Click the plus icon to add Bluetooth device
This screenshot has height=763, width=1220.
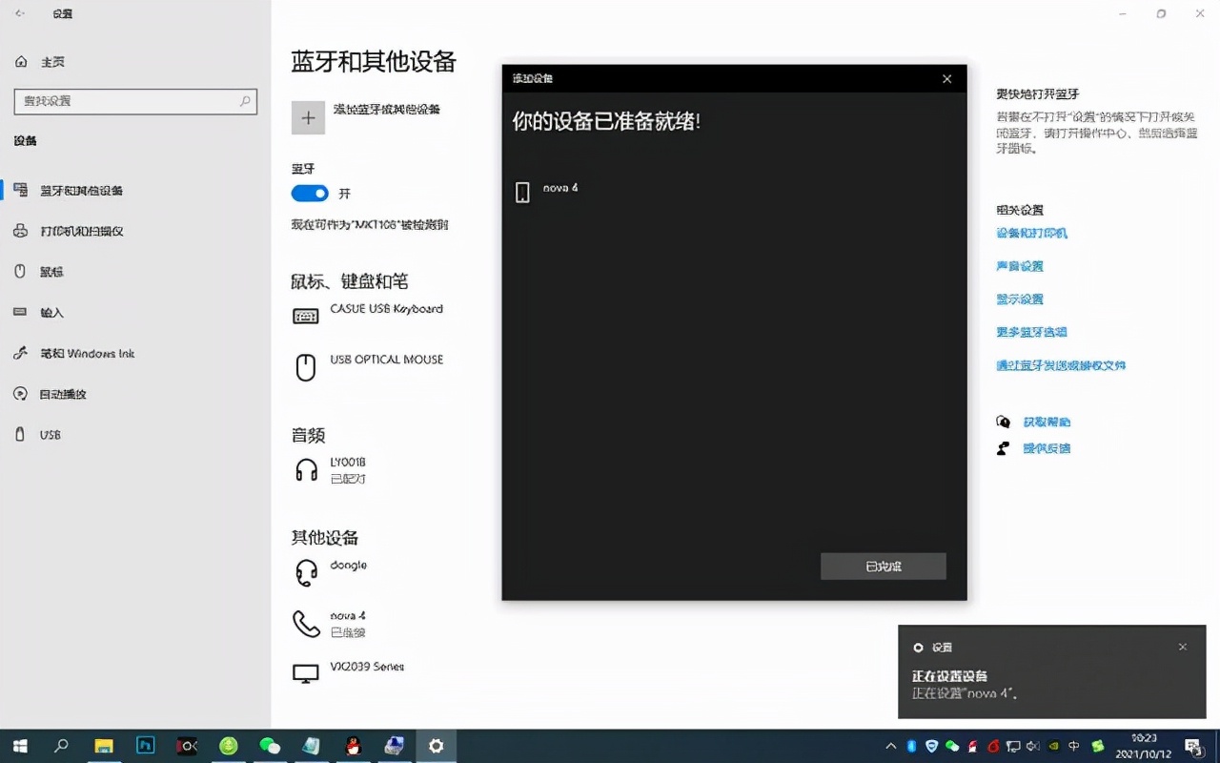pyautogui.click(x=308, y=117)
